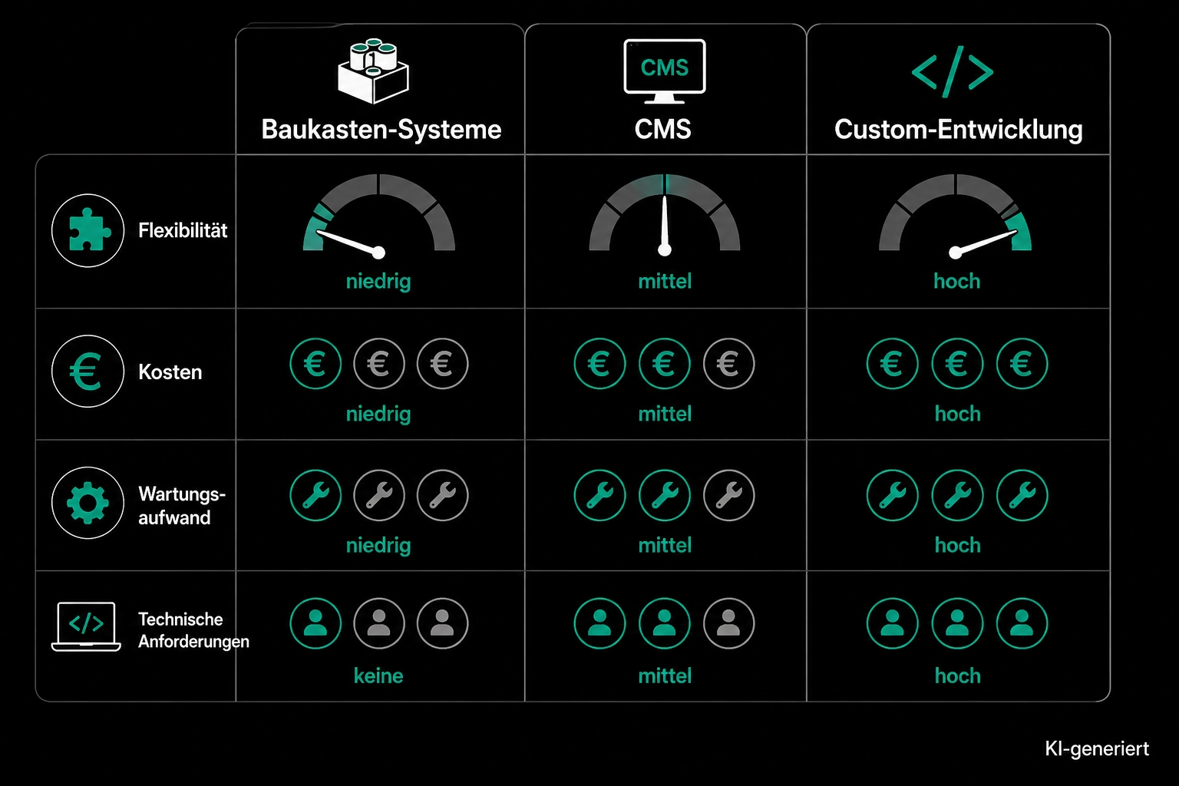This screenshot has height=786, width=1179.
Task: Click the 'Baukasten-Systeme' column heading
Action: 381,129
